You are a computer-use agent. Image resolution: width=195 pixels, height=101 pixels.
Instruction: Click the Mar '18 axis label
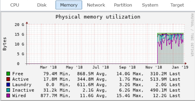click(48, 67)
